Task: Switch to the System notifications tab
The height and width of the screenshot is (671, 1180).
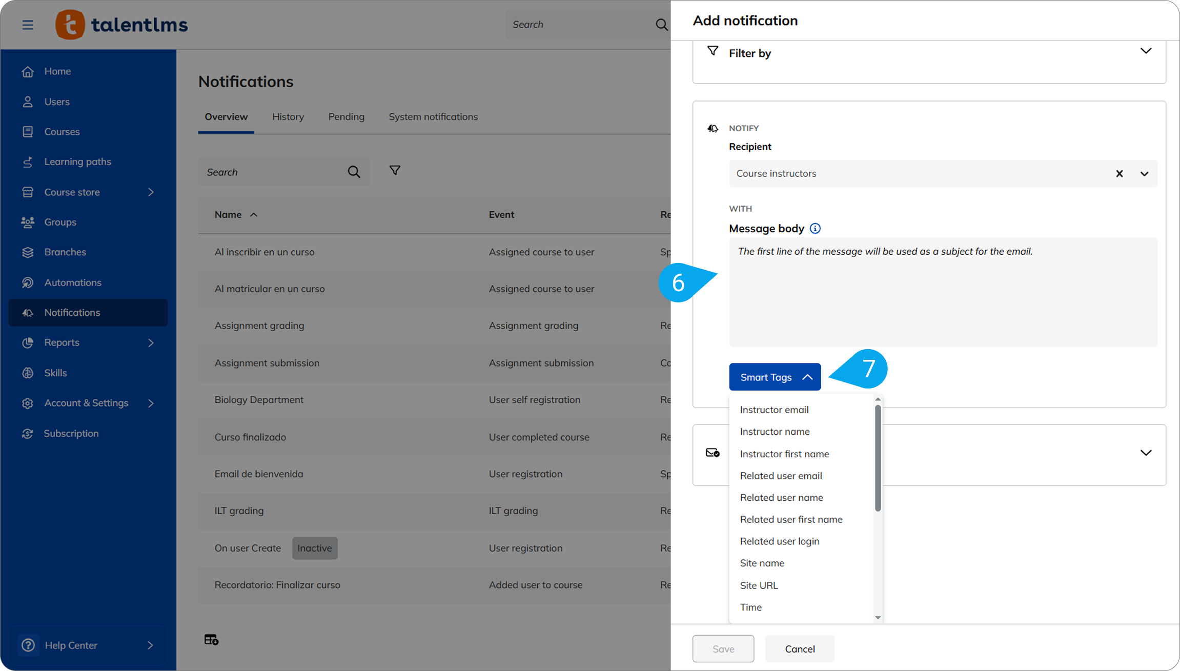Action: [x=433, y=117]
